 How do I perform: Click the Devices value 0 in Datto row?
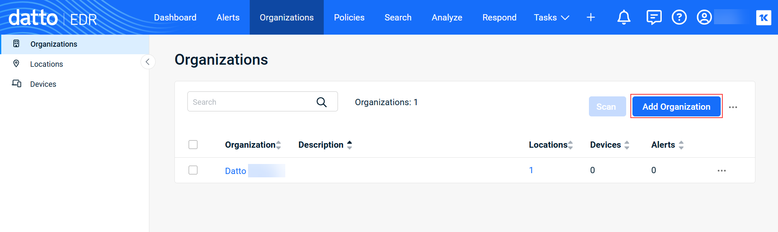592,170
